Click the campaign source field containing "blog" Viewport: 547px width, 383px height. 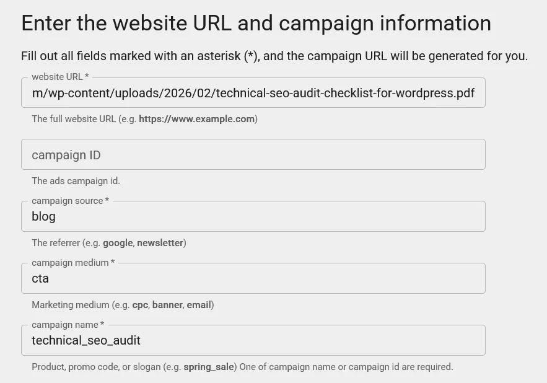[253, 216]
